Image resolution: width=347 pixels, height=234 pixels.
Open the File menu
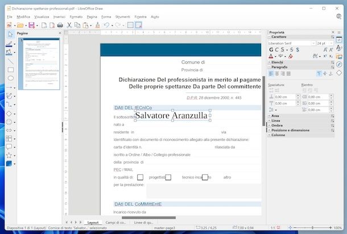10,17
